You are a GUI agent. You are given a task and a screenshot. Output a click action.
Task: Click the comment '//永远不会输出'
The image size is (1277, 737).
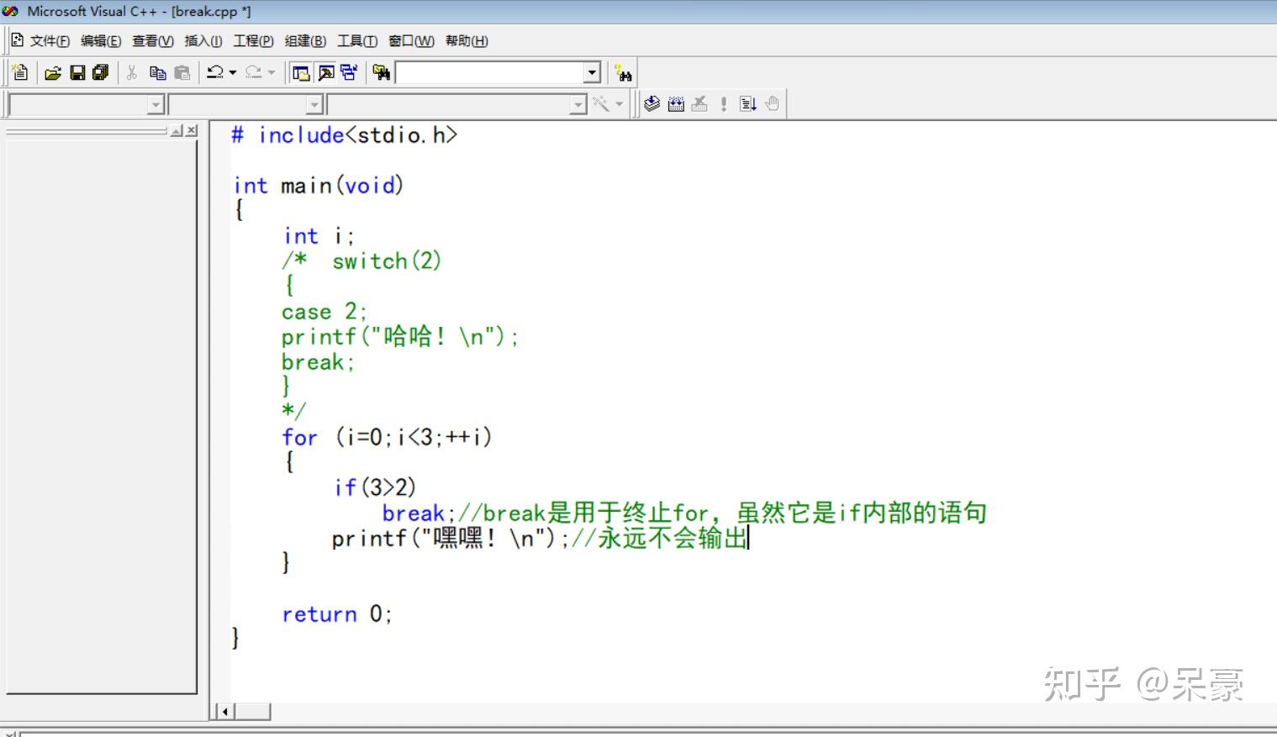click(x=660, y=538)
